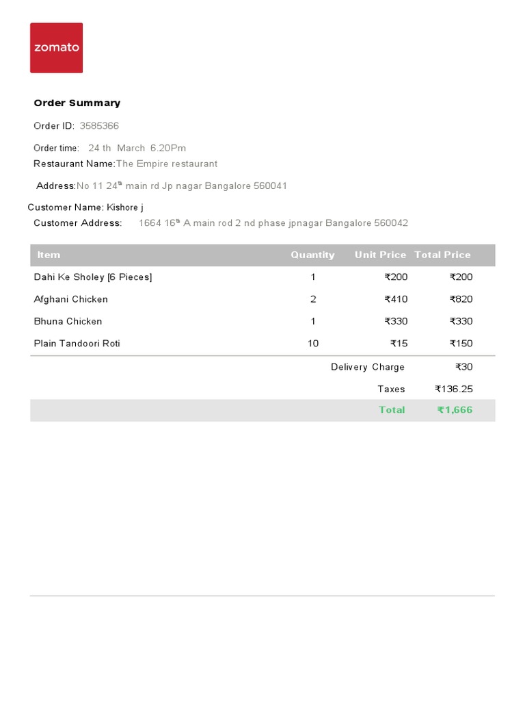
Task: Select the Bhuna Chicken item
Action: 68,321
